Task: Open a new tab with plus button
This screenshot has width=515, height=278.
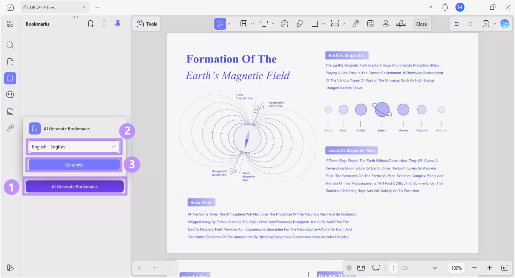Action: (x=97, y=7)
